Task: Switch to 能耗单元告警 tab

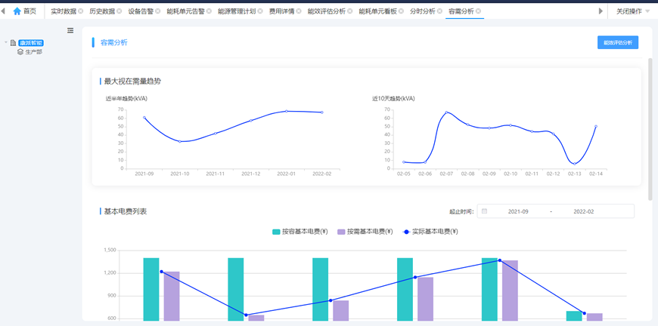Action: coord(185,11)
